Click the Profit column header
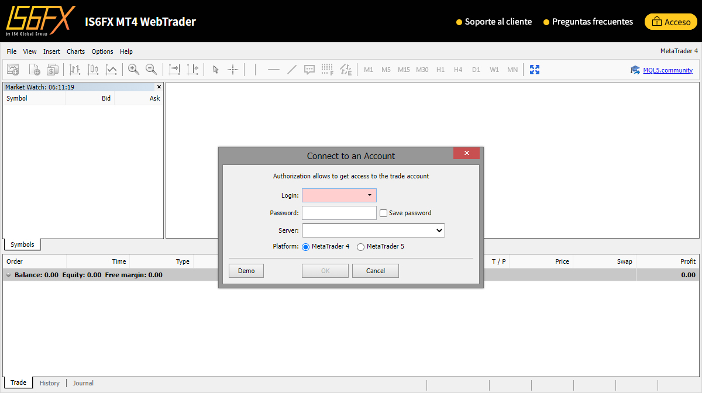 click(688, 261)
